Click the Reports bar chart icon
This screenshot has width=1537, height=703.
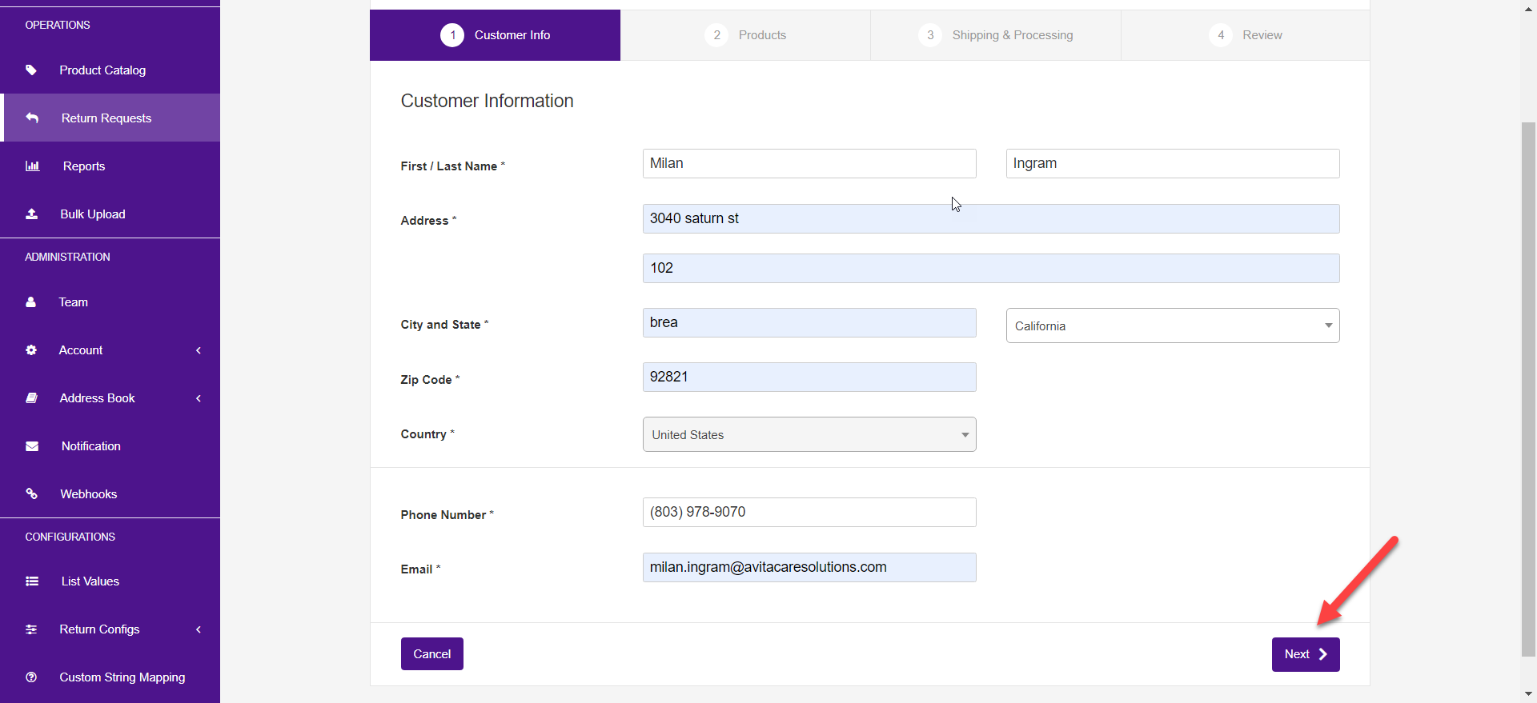pyautogui.click(x=32, y=166)
